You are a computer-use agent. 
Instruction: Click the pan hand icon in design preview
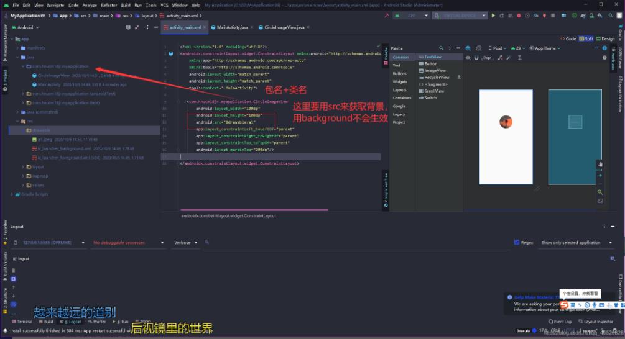coord(600,165)
